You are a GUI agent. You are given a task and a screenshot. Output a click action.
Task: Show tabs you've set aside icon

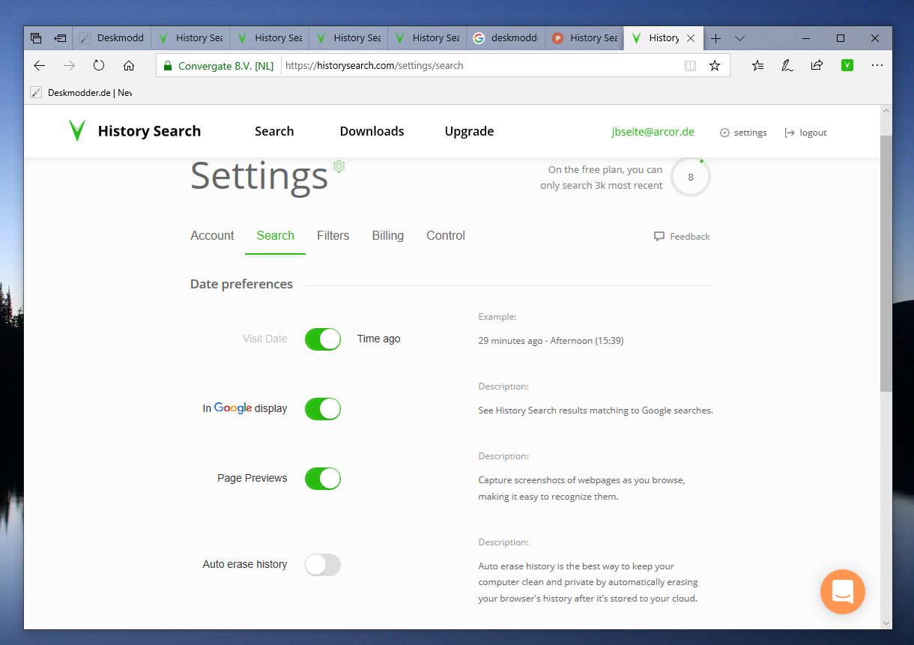pos(36,38)
